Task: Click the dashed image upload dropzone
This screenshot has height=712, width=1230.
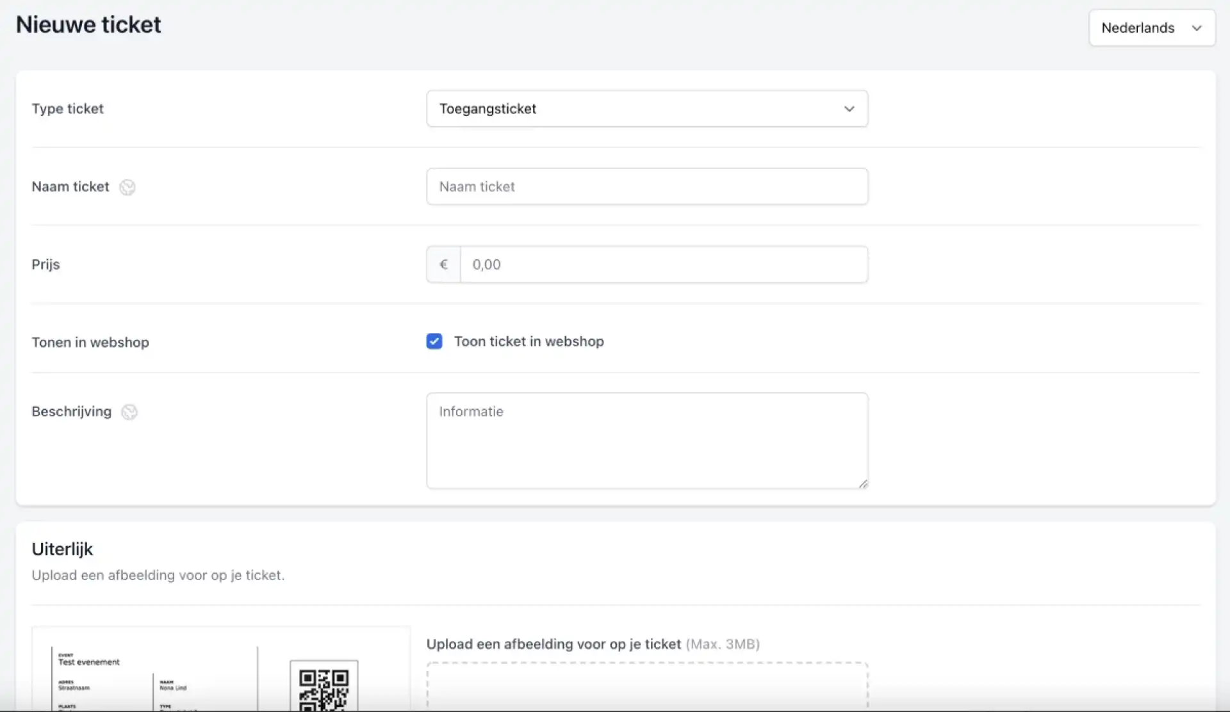Action: coord(647,686)
